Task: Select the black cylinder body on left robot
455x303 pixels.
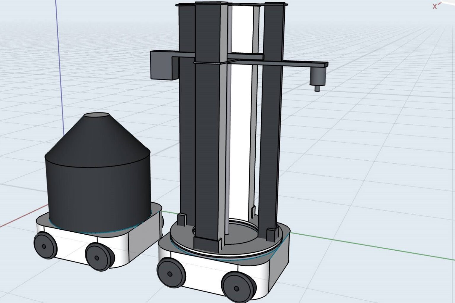Action: 98,189
